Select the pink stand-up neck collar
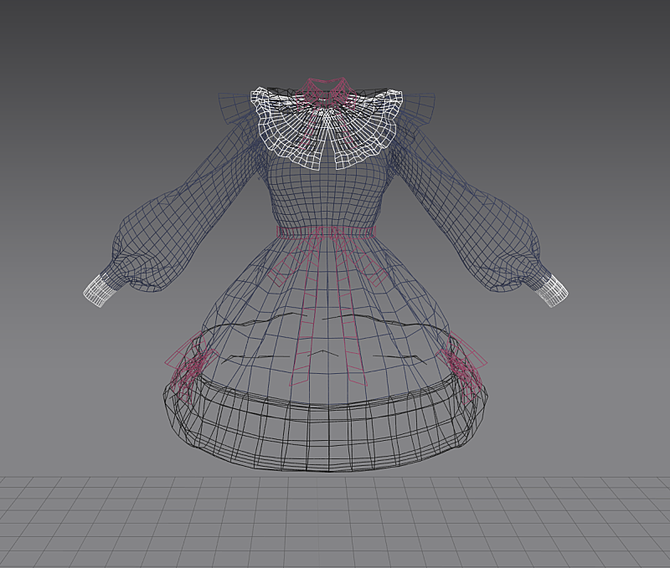This screenshot has width=670, height=568. click(326, 87)
